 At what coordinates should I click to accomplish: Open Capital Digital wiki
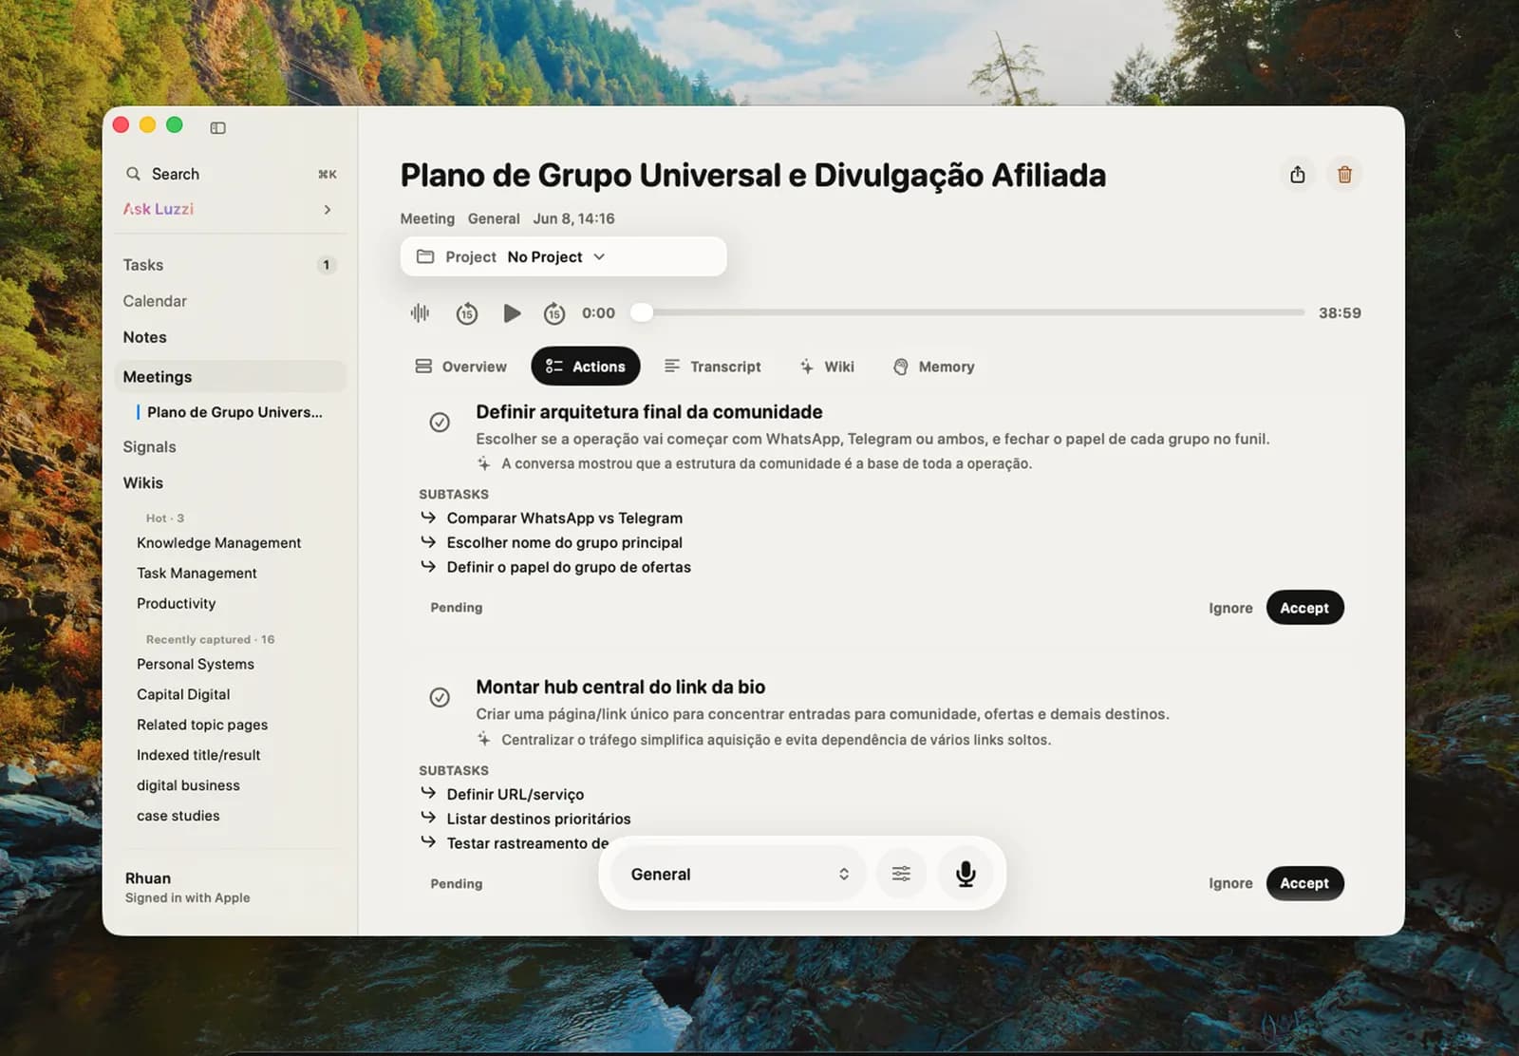coord(183,695)
